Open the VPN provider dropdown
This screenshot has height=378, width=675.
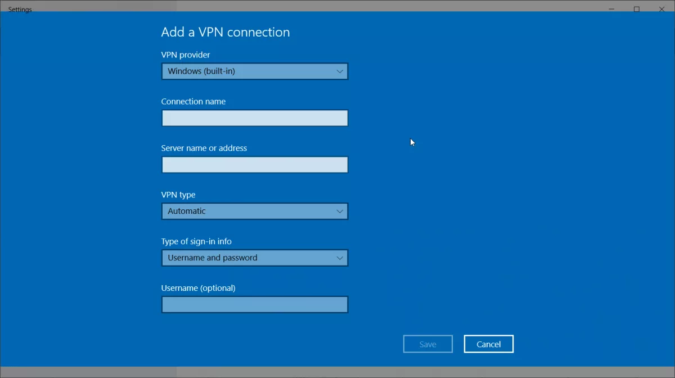coord(255,71)
